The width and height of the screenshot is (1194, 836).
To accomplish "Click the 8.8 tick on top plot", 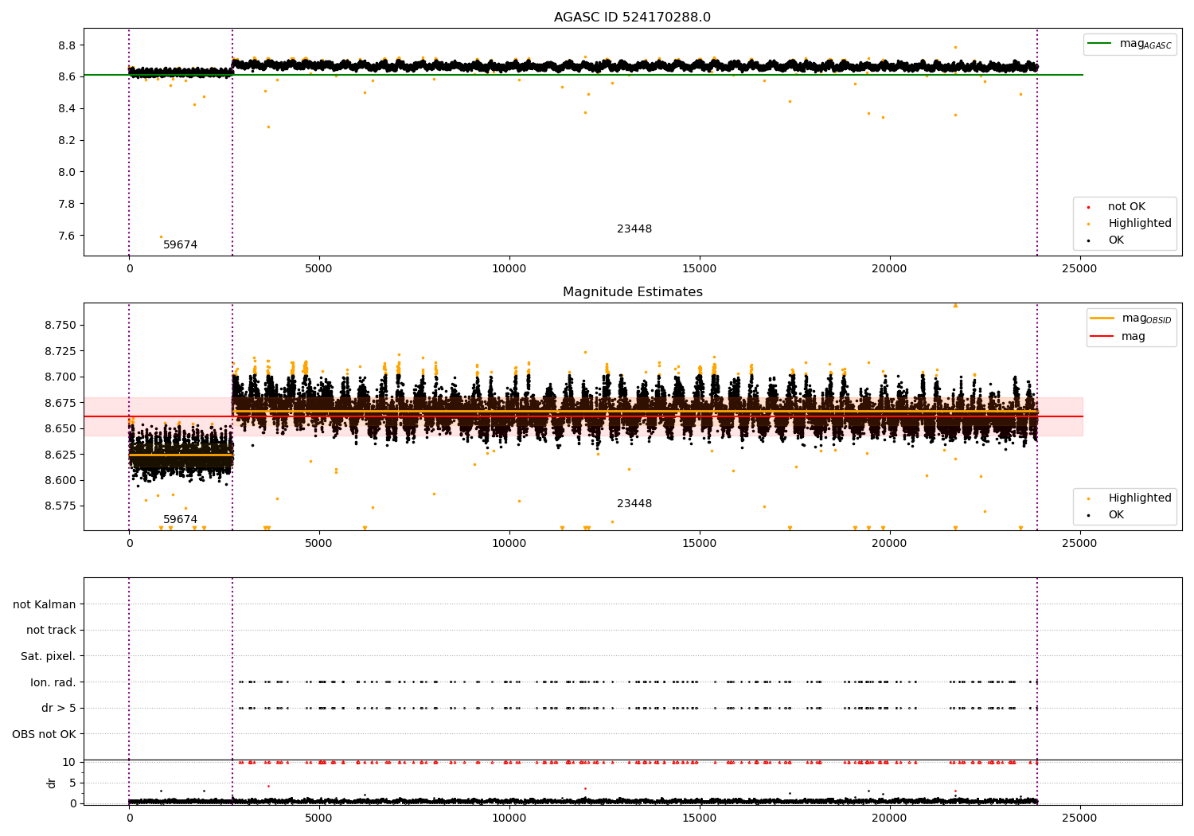I will (x=67, y=45).
